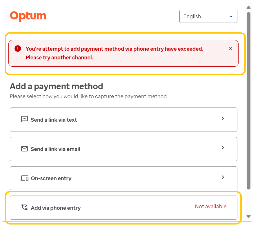Click the Optum logo

click(x=28, y=16)
